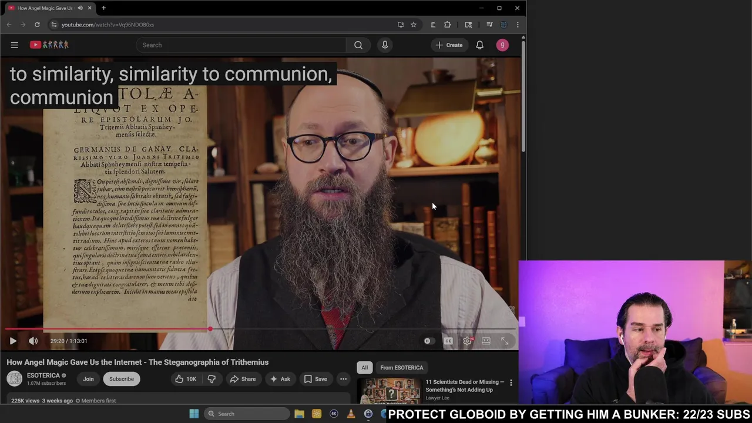Reload the page
The height and width of the screenshot is (423, 752).
(x=37, y=25)
